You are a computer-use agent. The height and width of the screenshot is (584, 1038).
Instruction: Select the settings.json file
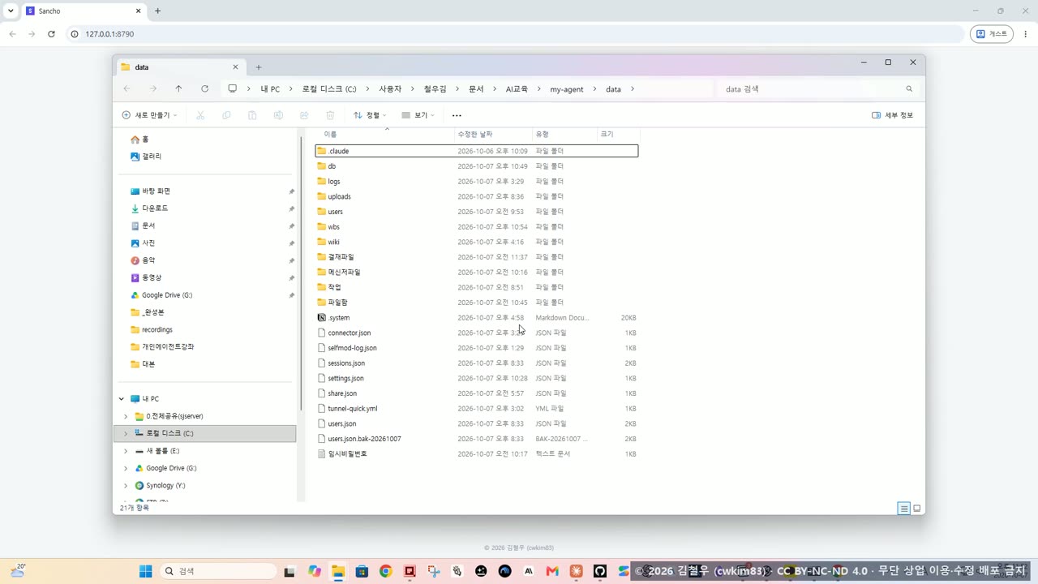pos(477,378)
